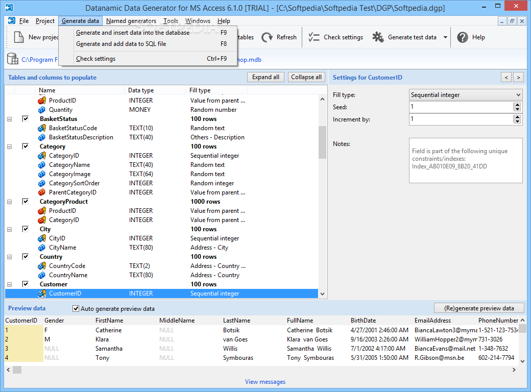Uncheck the Country table checkbox
The width and height of the screenshot is (531, 392).
pos(26,257)
